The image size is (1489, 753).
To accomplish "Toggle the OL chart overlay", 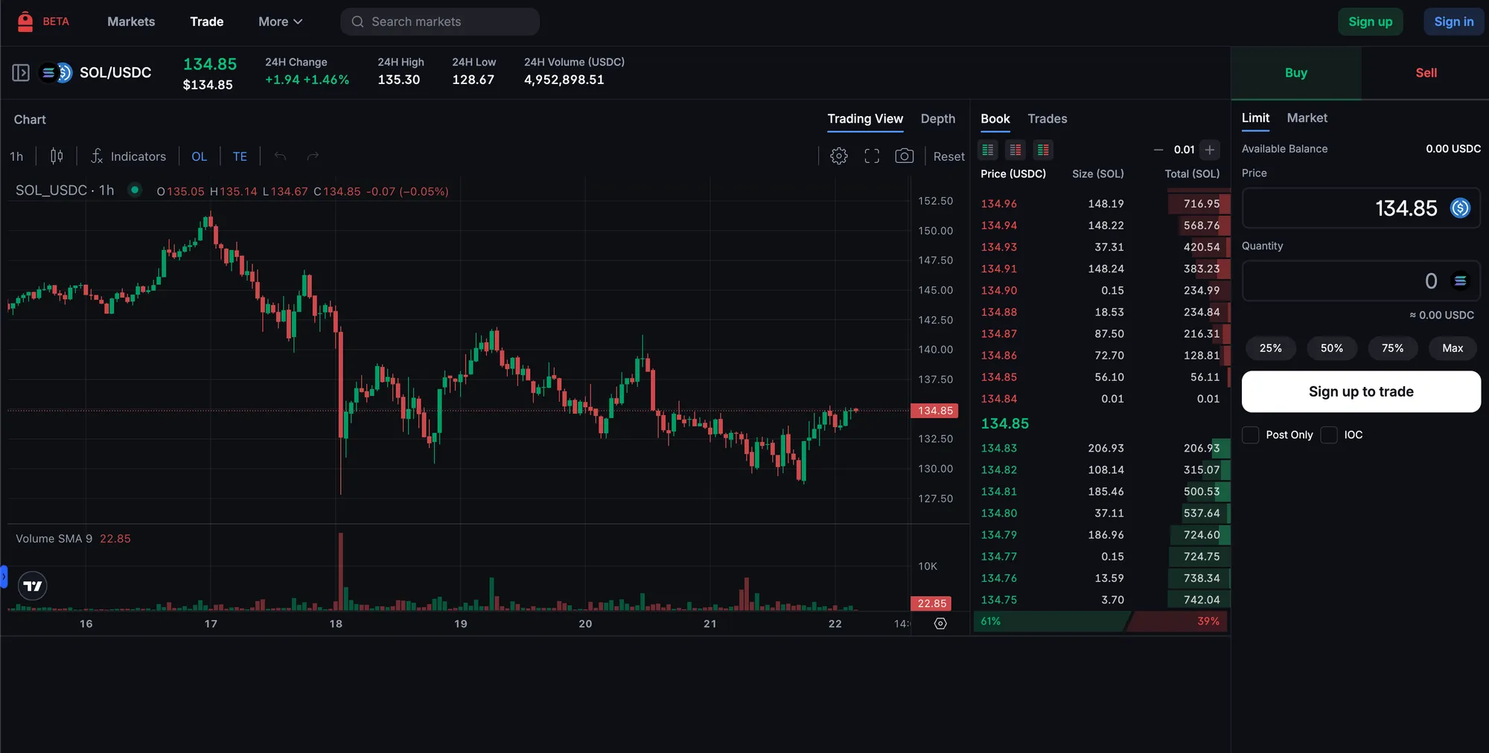I will pyautogui.click(x=199, y=156).
